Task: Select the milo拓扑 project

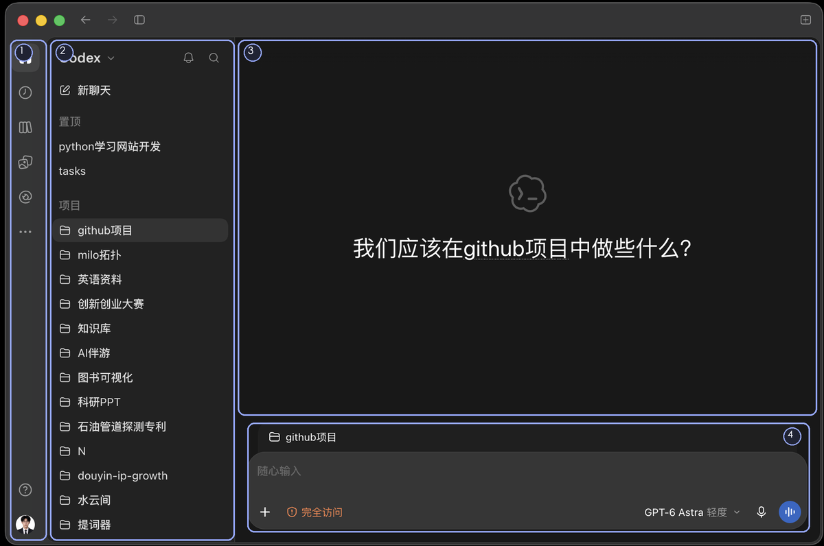Action: (140, 255)
